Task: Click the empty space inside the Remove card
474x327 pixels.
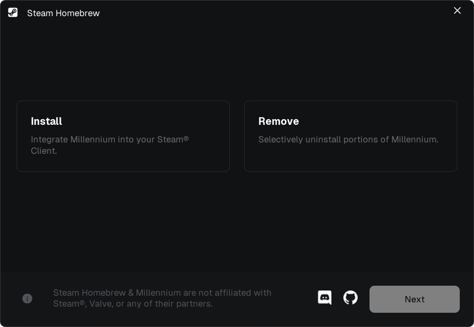Action: pyautogui.click(x=351, y=159)
